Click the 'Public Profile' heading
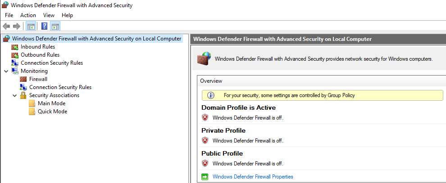 (222, 153)
